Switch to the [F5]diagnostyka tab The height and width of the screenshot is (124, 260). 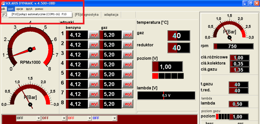pos(86,15)
